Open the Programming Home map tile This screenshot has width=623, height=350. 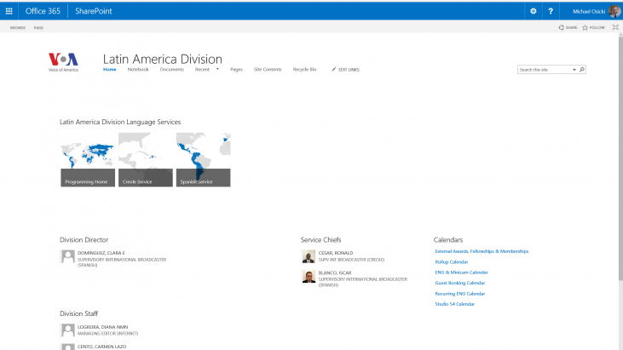(x=88, y=159)
